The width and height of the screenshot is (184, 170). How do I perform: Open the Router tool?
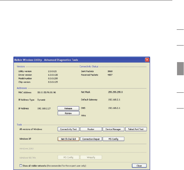pos(91,129)
